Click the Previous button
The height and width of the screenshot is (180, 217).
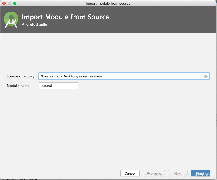(154, 173)
